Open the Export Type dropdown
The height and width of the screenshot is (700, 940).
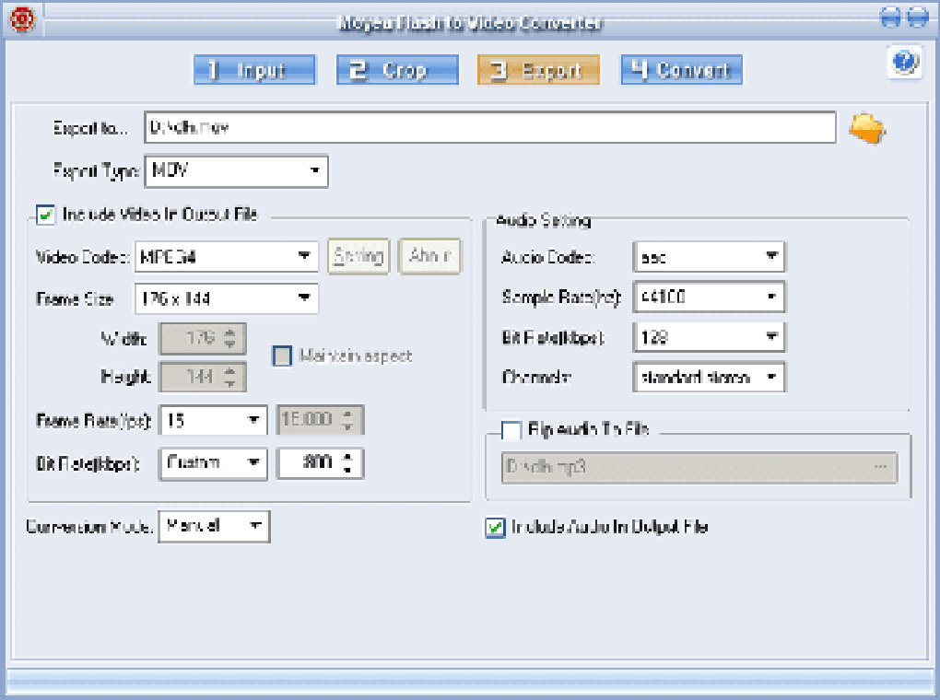(236, 171)
